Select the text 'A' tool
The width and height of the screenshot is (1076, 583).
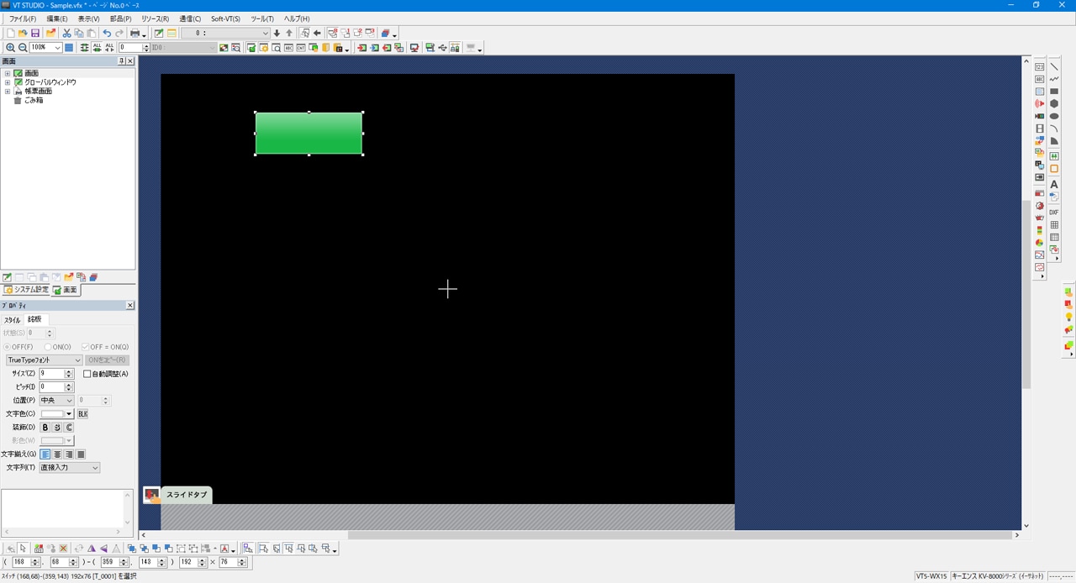coord(1054,184)
